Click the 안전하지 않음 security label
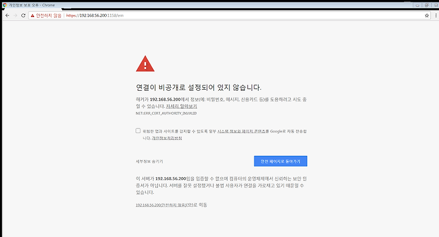This screenshot has width=439, height=237. pyautogui.click(x=49, y=16)
